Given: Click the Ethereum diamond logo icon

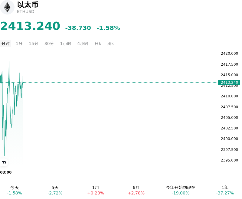Looking at the screenshot, I should (x=7, y=7).
